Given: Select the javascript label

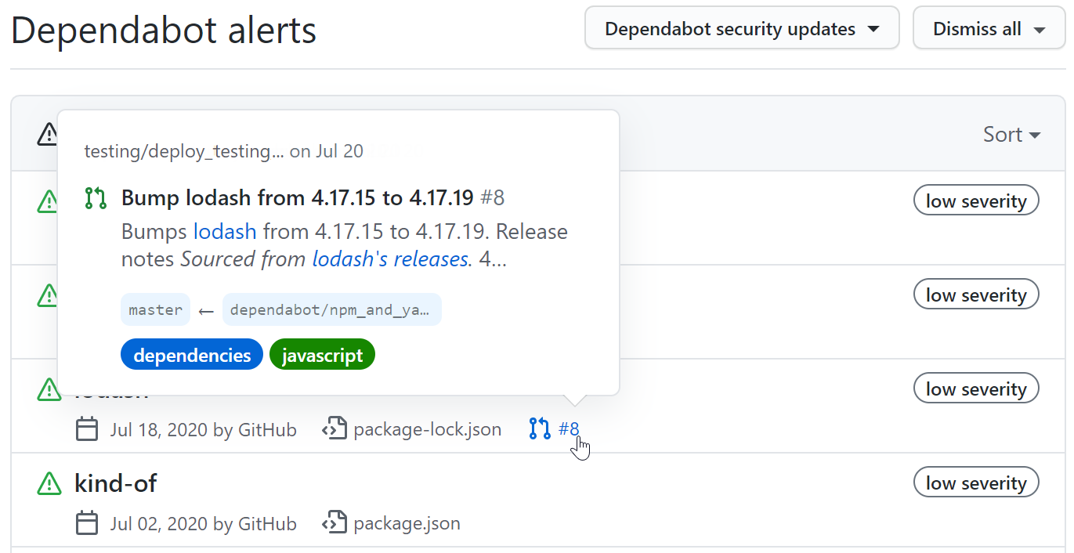Looking at the screenshot, I should coord(322,354).
